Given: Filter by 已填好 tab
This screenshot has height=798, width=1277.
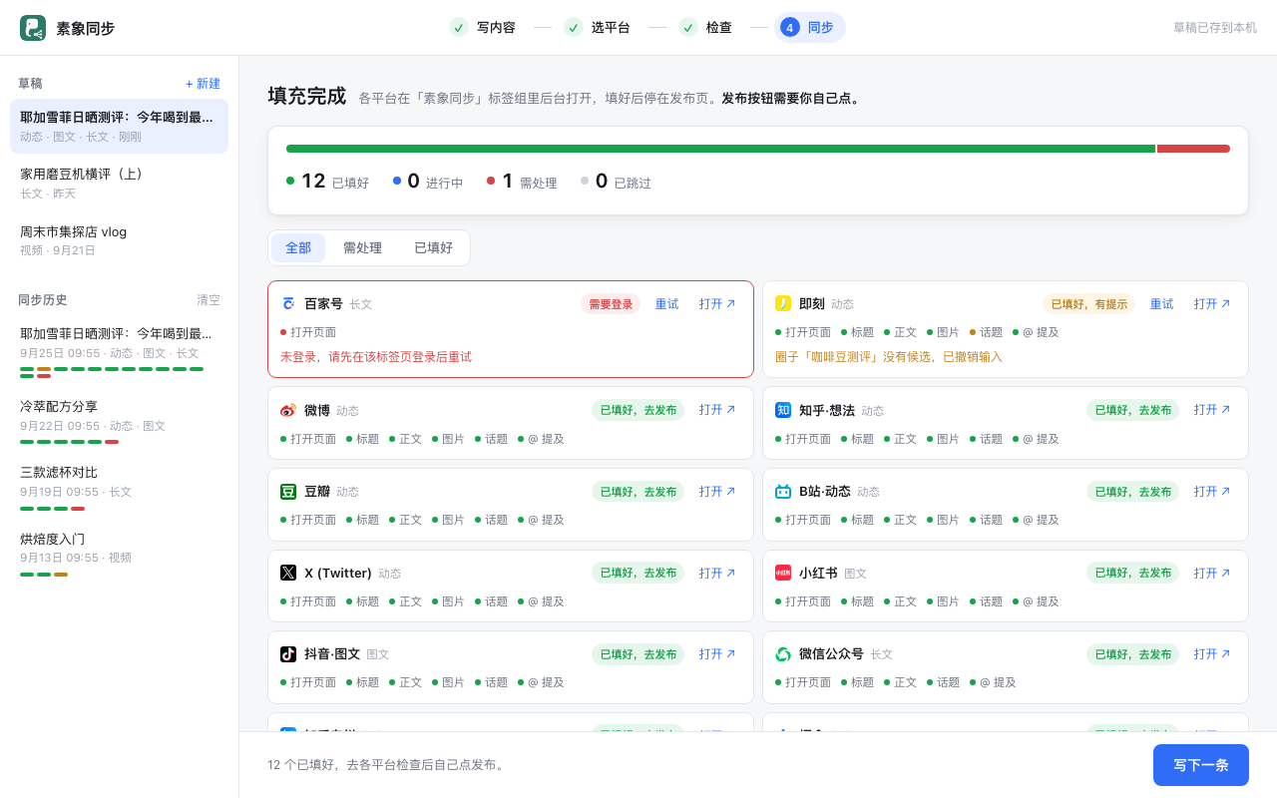Looking at the screenshot, I should coord(433,247).
